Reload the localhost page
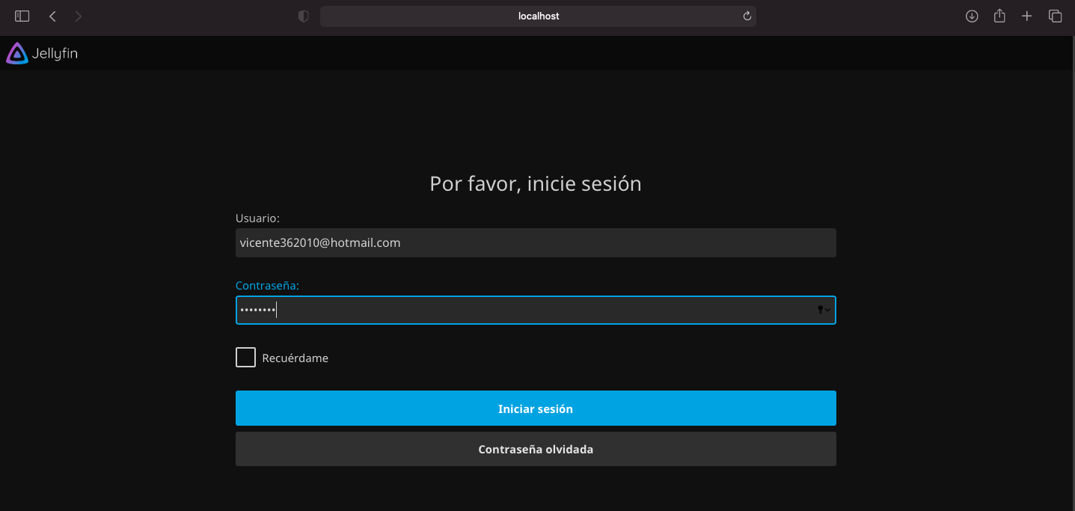The height and width of the screenshot is (511, 1075). 747,16
